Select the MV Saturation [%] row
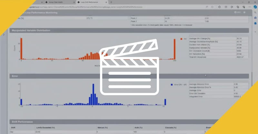This screenshot has width=258, height=134. pos(219,54)
